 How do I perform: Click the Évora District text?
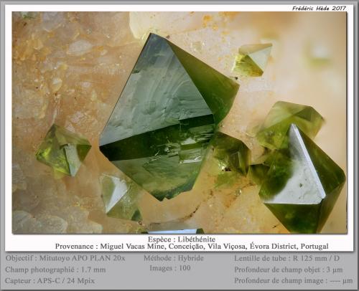[273, 246]
